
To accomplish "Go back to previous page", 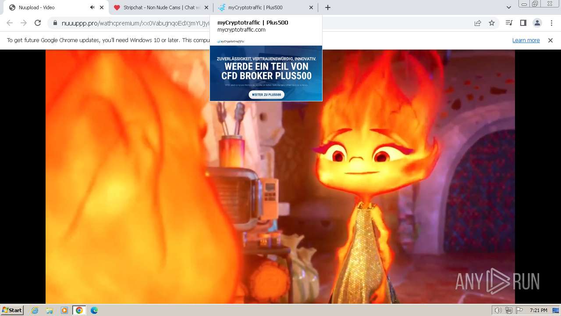I will click(10, 23).
